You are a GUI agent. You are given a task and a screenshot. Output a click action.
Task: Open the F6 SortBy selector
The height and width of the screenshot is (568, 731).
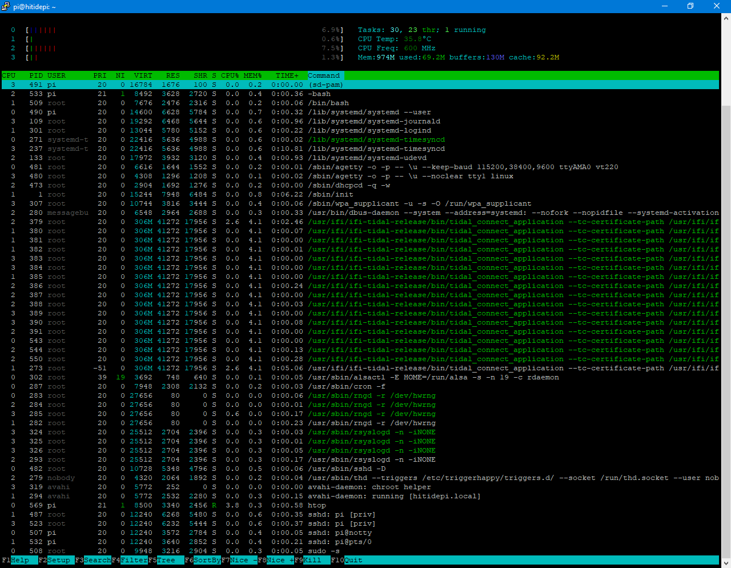click(203, 560)
